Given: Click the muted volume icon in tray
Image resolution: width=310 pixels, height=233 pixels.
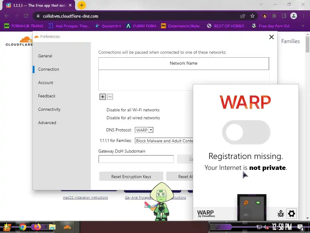Looking at the screenshot, I should coord(266,227).
